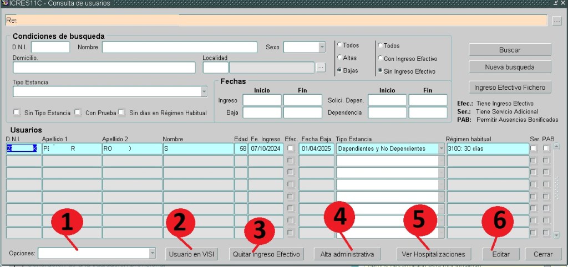This screenshot has height=267, width=568.
Task: Click the ellipsis button right of top bar
Action: 557,20
